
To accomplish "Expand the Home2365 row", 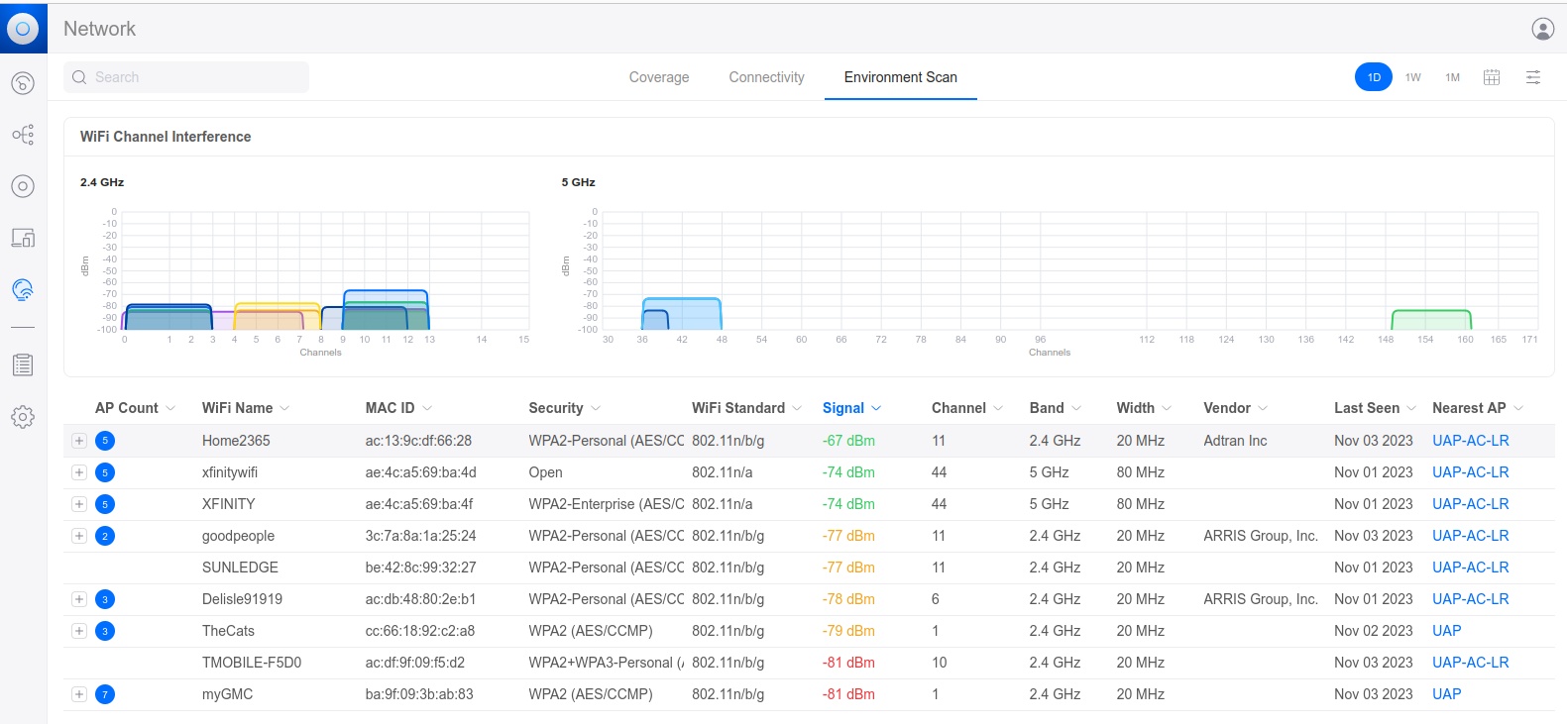I will click(79, 441).
